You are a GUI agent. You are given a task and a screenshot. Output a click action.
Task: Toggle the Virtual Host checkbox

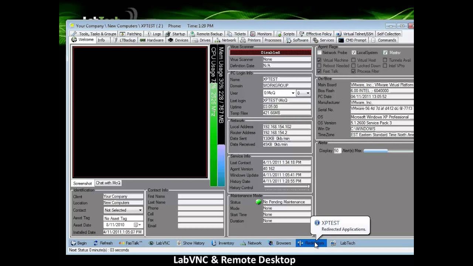[x=354, y=60]
